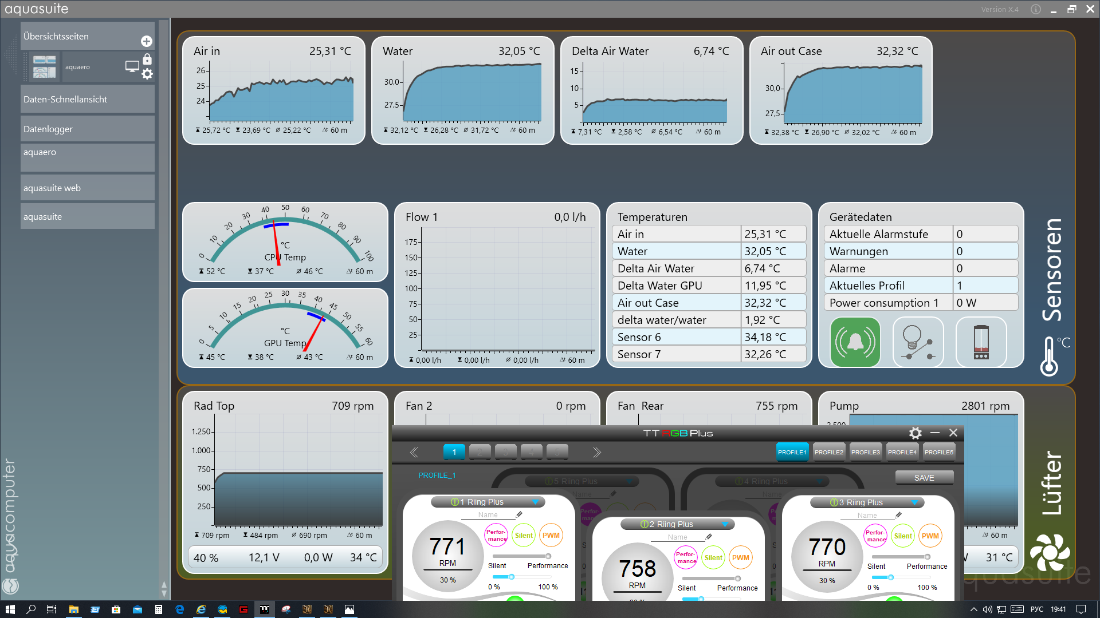This screenshot has width=1100, height=618.
Task: Expand the 1 Riing Plus dropdown
Action: pyautogui.click(x=535, y=502)
